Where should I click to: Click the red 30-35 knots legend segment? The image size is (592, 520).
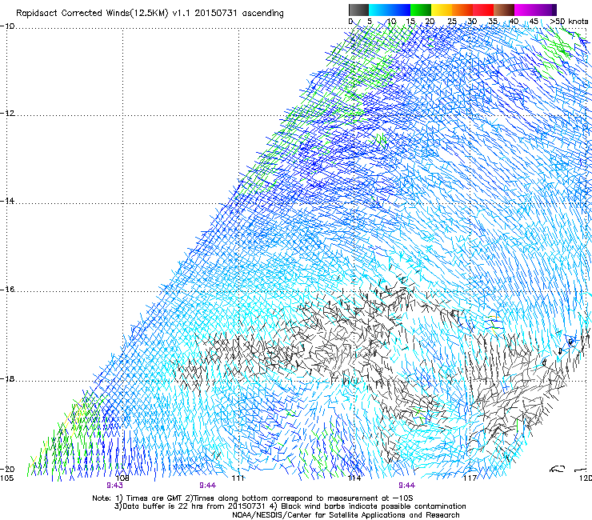pyautogui.click(x=483, y=10)
